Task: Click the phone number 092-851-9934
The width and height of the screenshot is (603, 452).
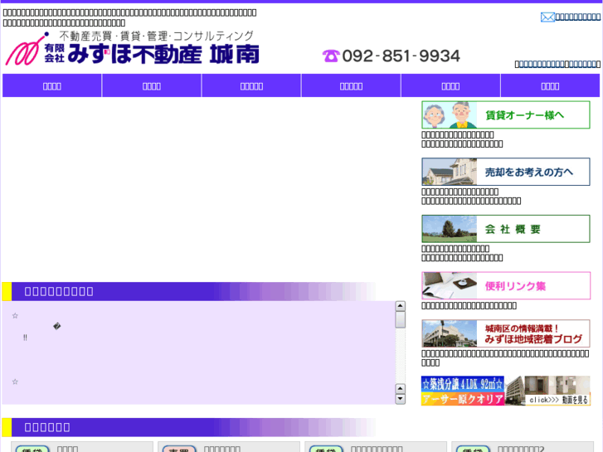Action: pyautogui.click(x=401, y=56)
